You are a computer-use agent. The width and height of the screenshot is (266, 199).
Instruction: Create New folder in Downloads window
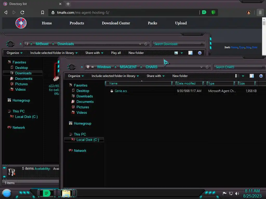pyautogui.click(x=136, y=53)
